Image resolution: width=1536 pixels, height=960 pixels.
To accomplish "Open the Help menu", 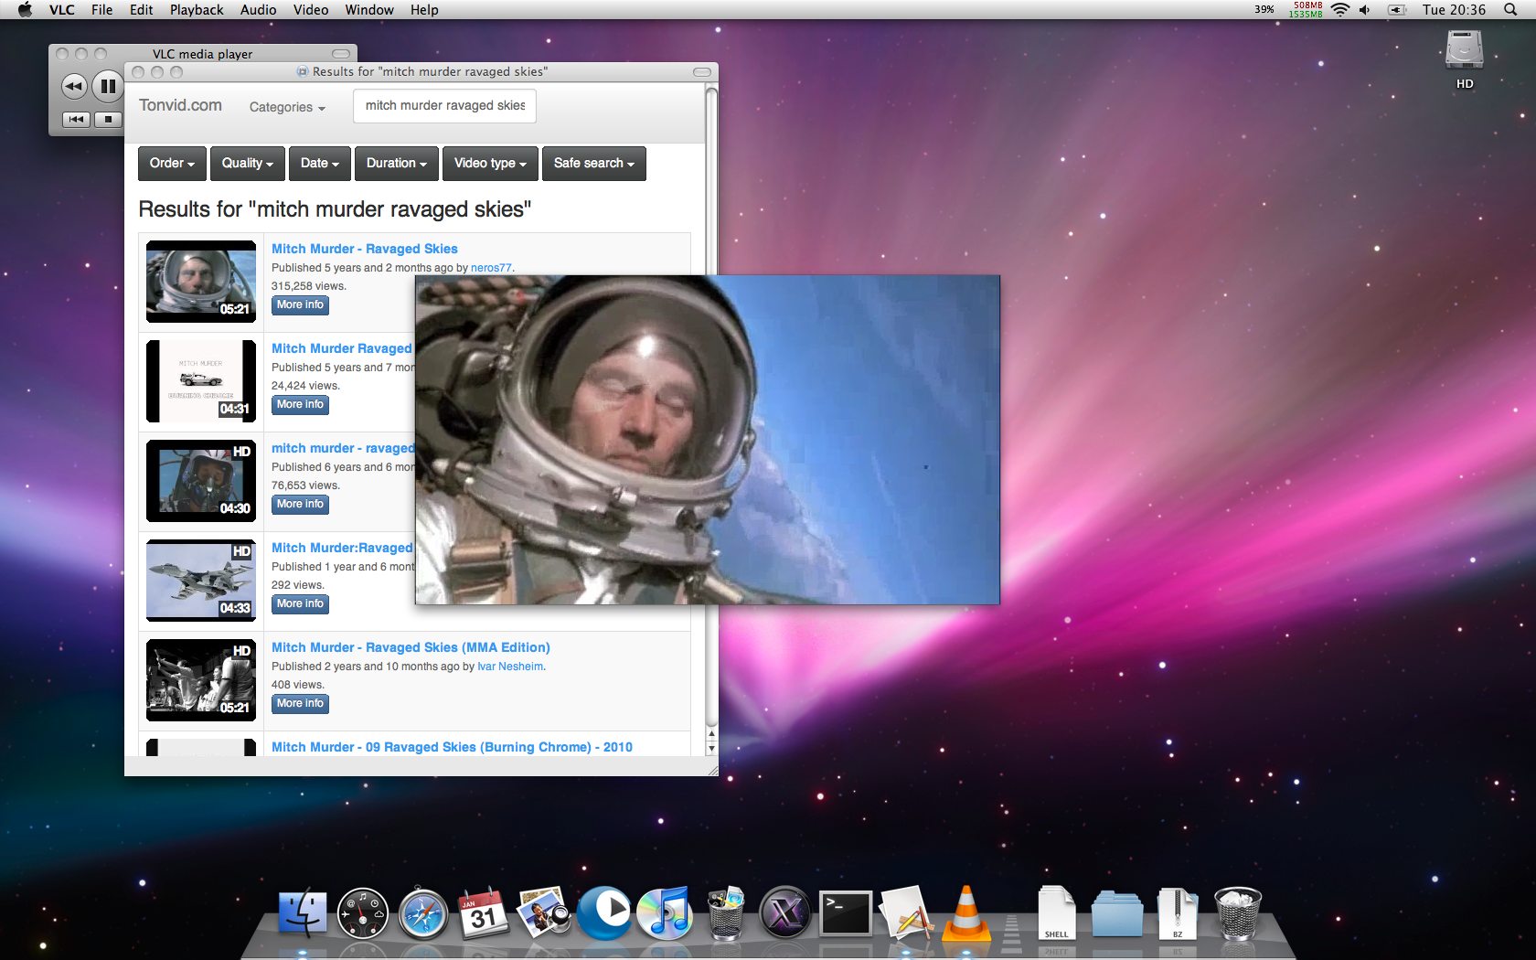I will (424, 10).
